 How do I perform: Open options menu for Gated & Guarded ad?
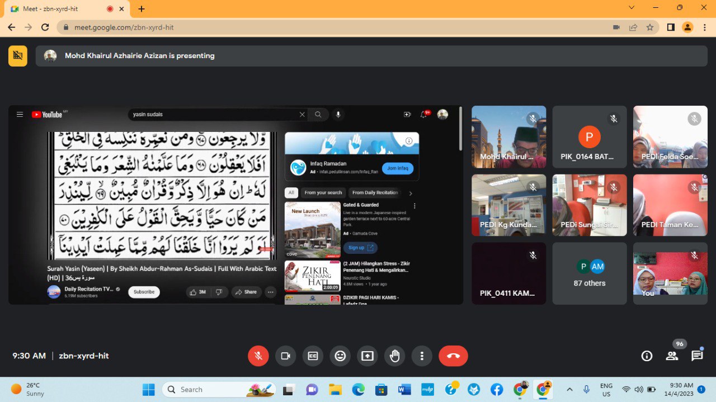pyautogui.click(x=414, y=206)
